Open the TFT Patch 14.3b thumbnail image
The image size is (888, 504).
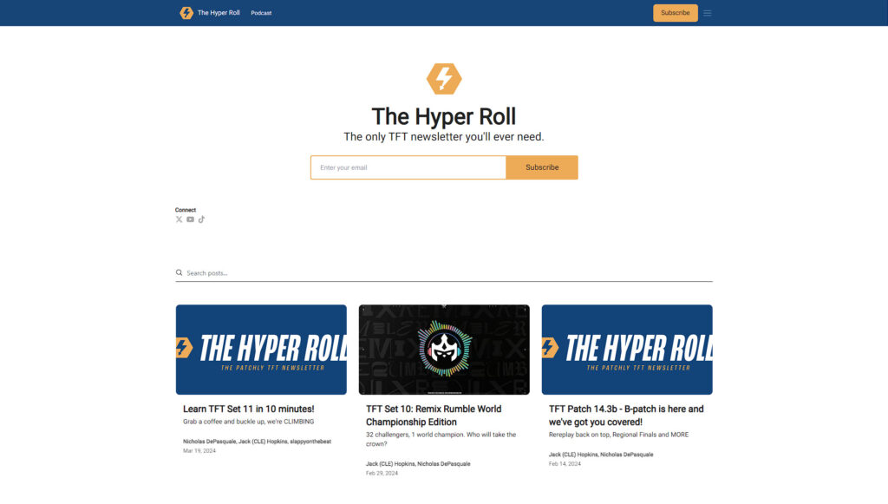627,350
